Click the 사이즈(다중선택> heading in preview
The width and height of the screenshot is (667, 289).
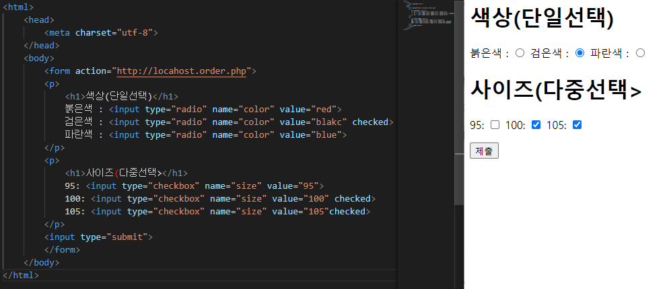(556, 89)
